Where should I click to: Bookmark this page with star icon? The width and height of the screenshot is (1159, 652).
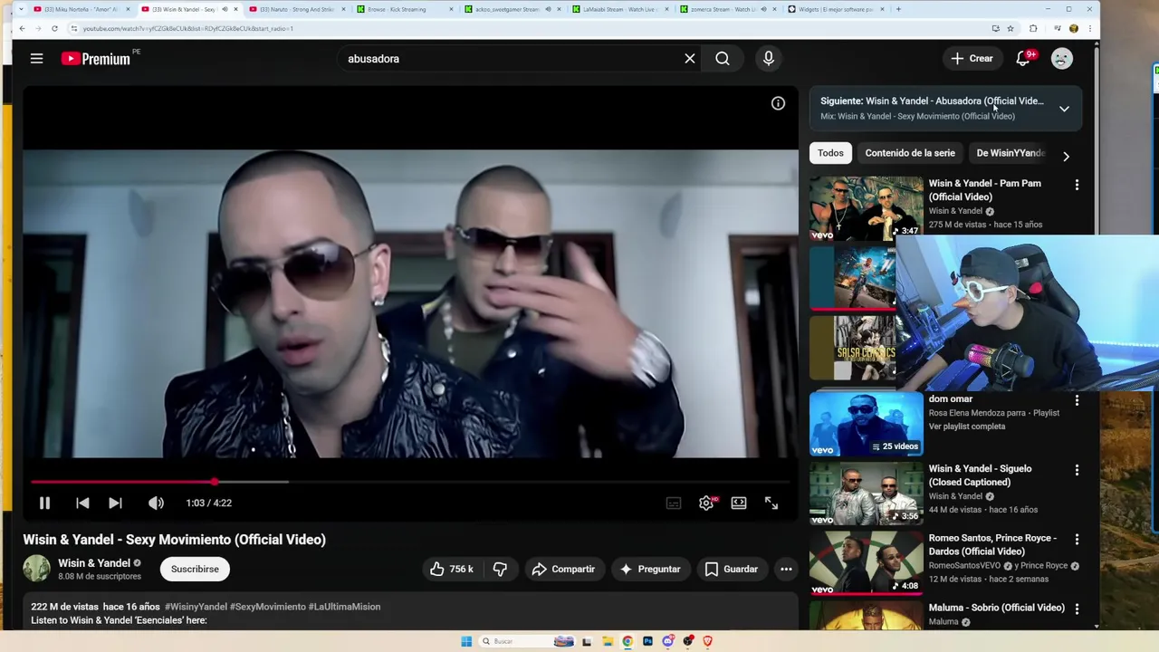1011,28
